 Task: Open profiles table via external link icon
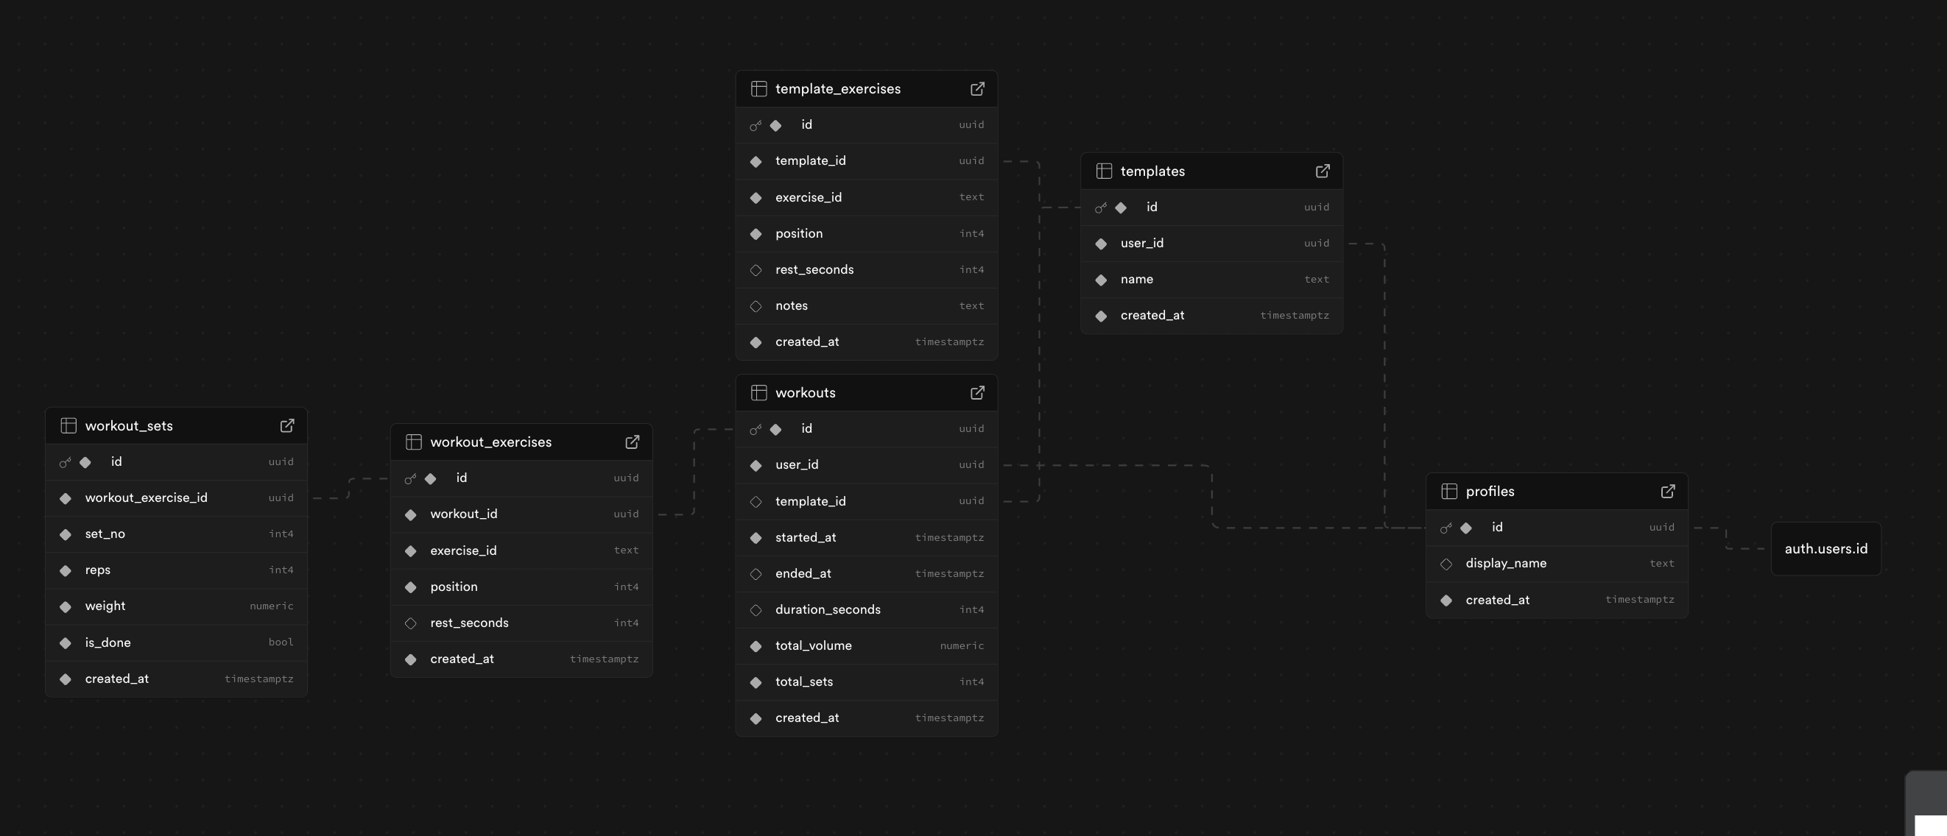[x=1667, y=492]
